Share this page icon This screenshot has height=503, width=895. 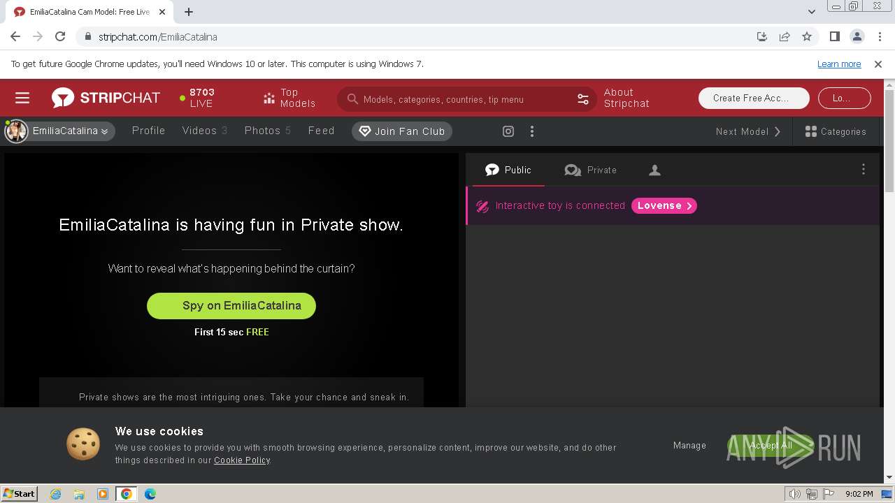pyautogui.click(x=785, y=36)
